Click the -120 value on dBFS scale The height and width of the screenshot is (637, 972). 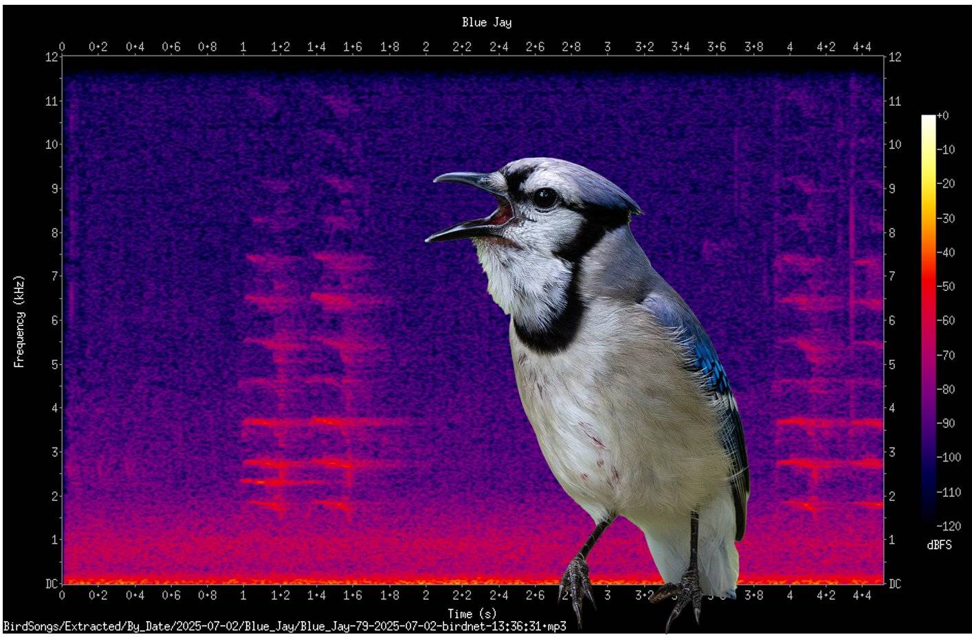[x=949, y=526]
